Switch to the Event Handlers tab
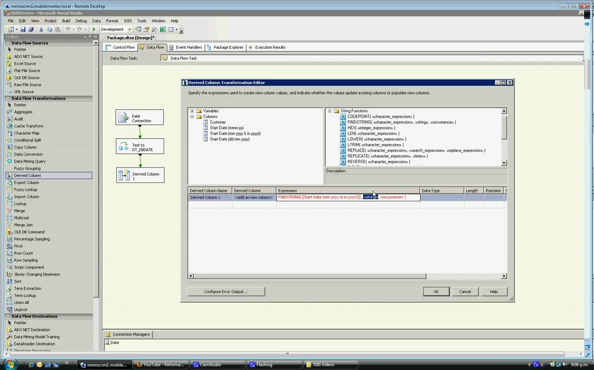This screenshot has width=594, height=370. click(x=186, y=47)
